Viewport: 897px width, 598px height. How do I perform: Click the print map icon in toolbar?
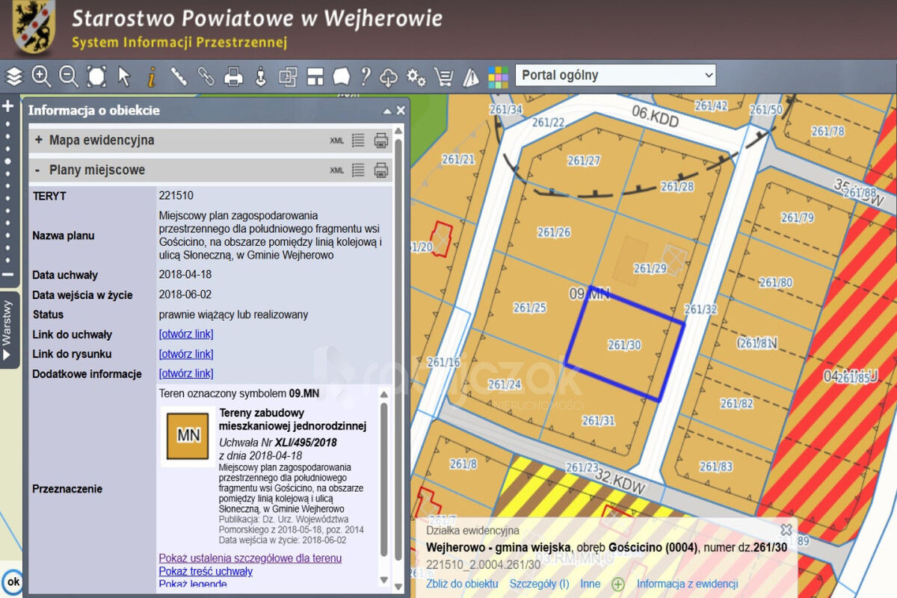[234, 76]
